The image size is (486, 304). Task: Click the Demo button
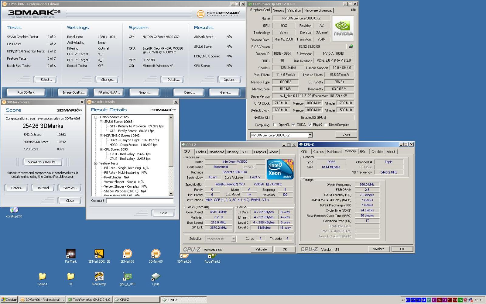pyautogui.click(x=189, y=92)
